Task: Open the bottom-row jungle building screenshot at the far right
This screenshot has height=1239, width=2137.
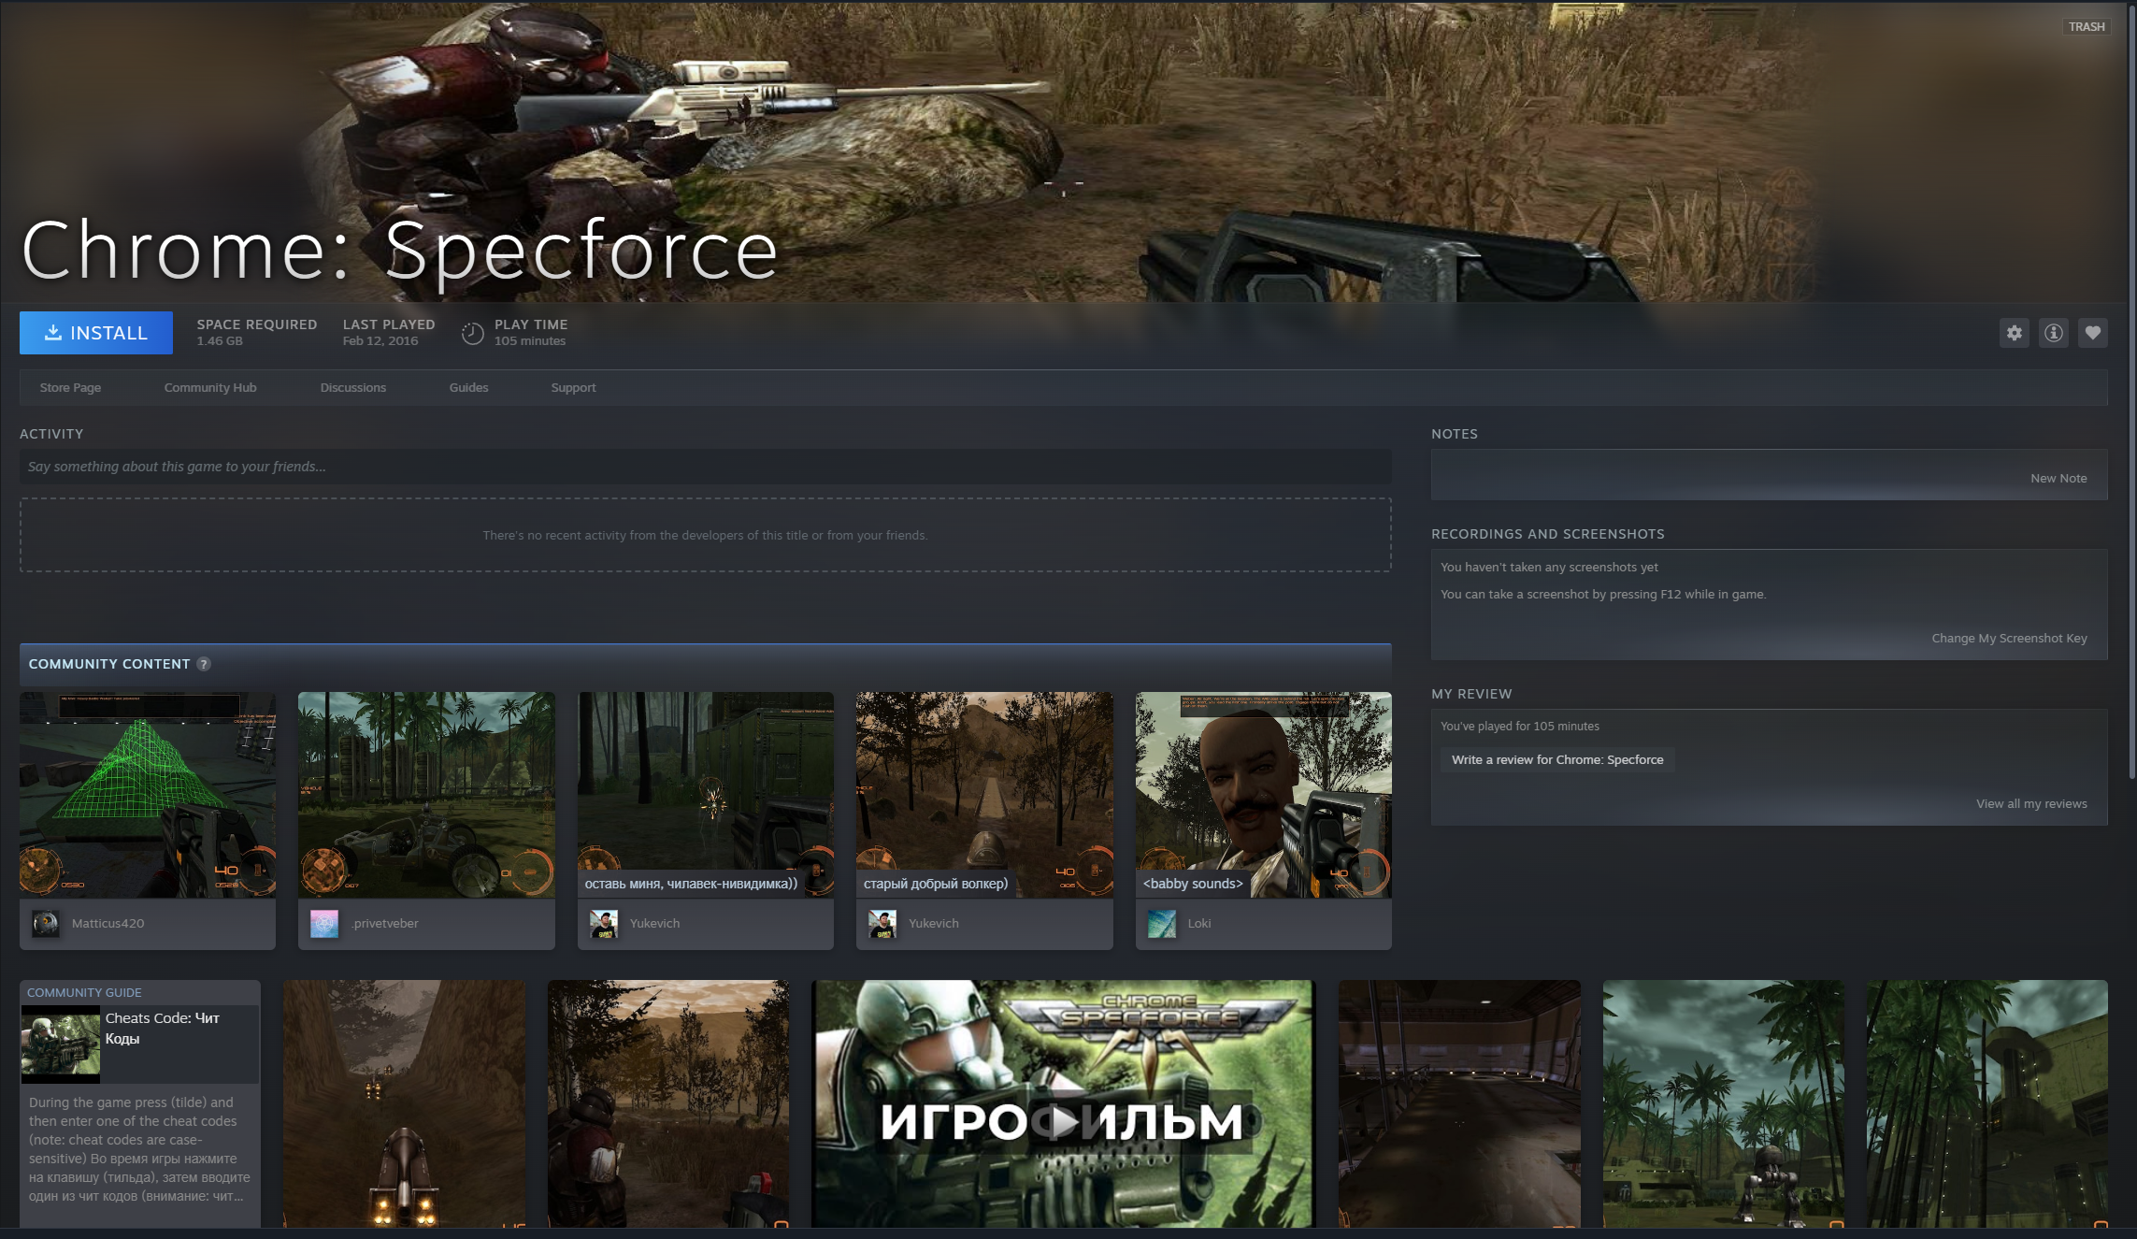Action: (1987, 1103)
